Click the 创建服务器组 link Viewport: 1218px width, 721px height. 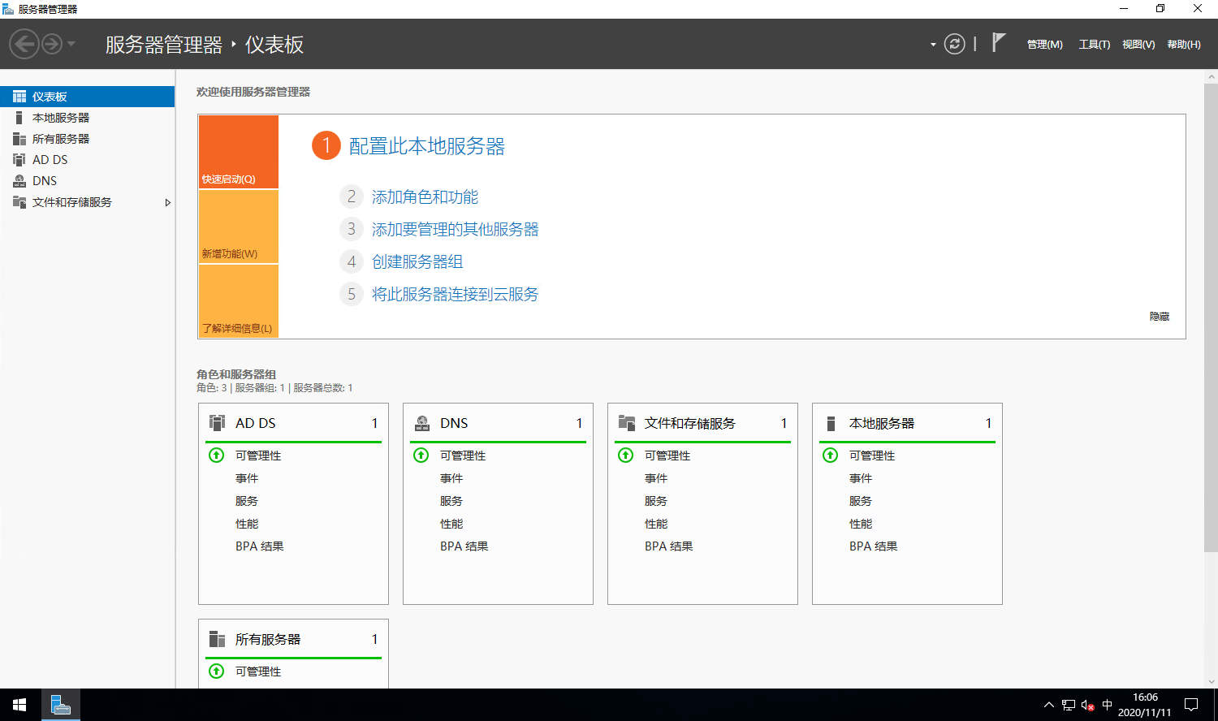417,261
